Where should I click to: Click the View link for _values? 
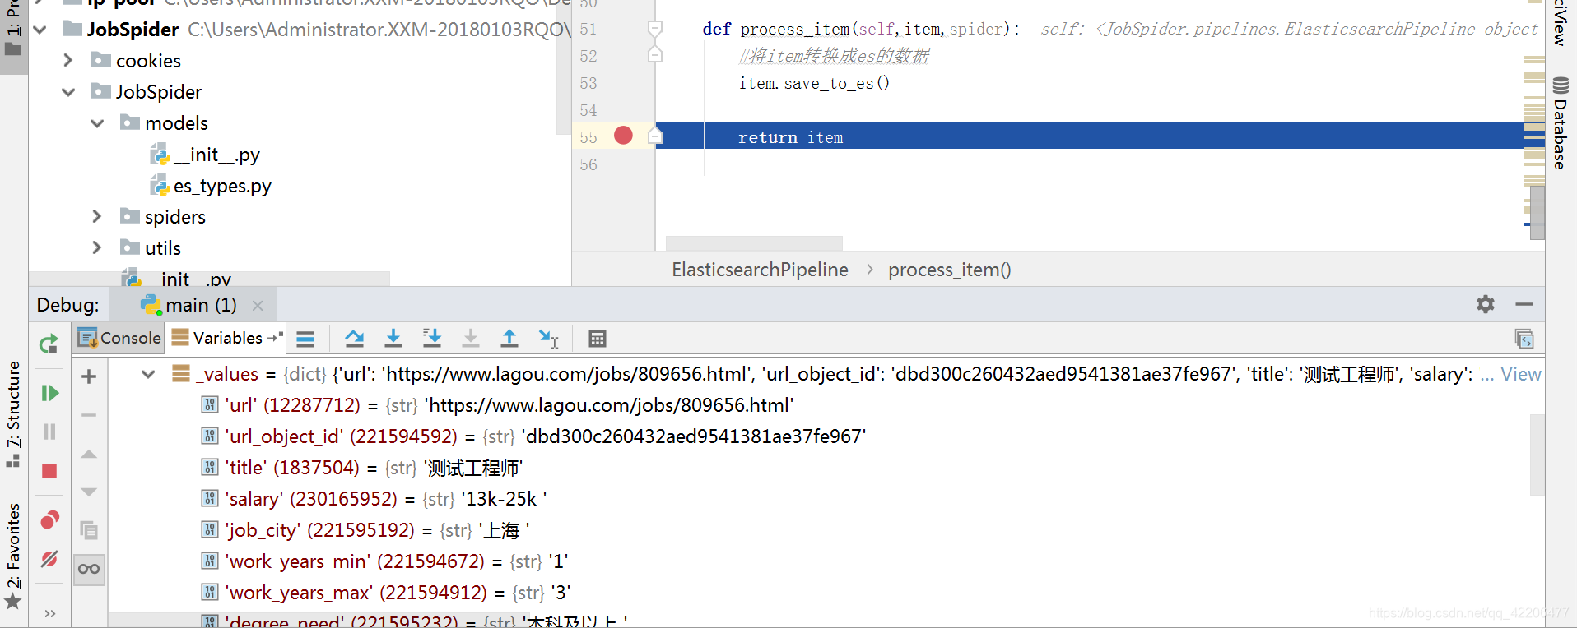coord(1520,374)
